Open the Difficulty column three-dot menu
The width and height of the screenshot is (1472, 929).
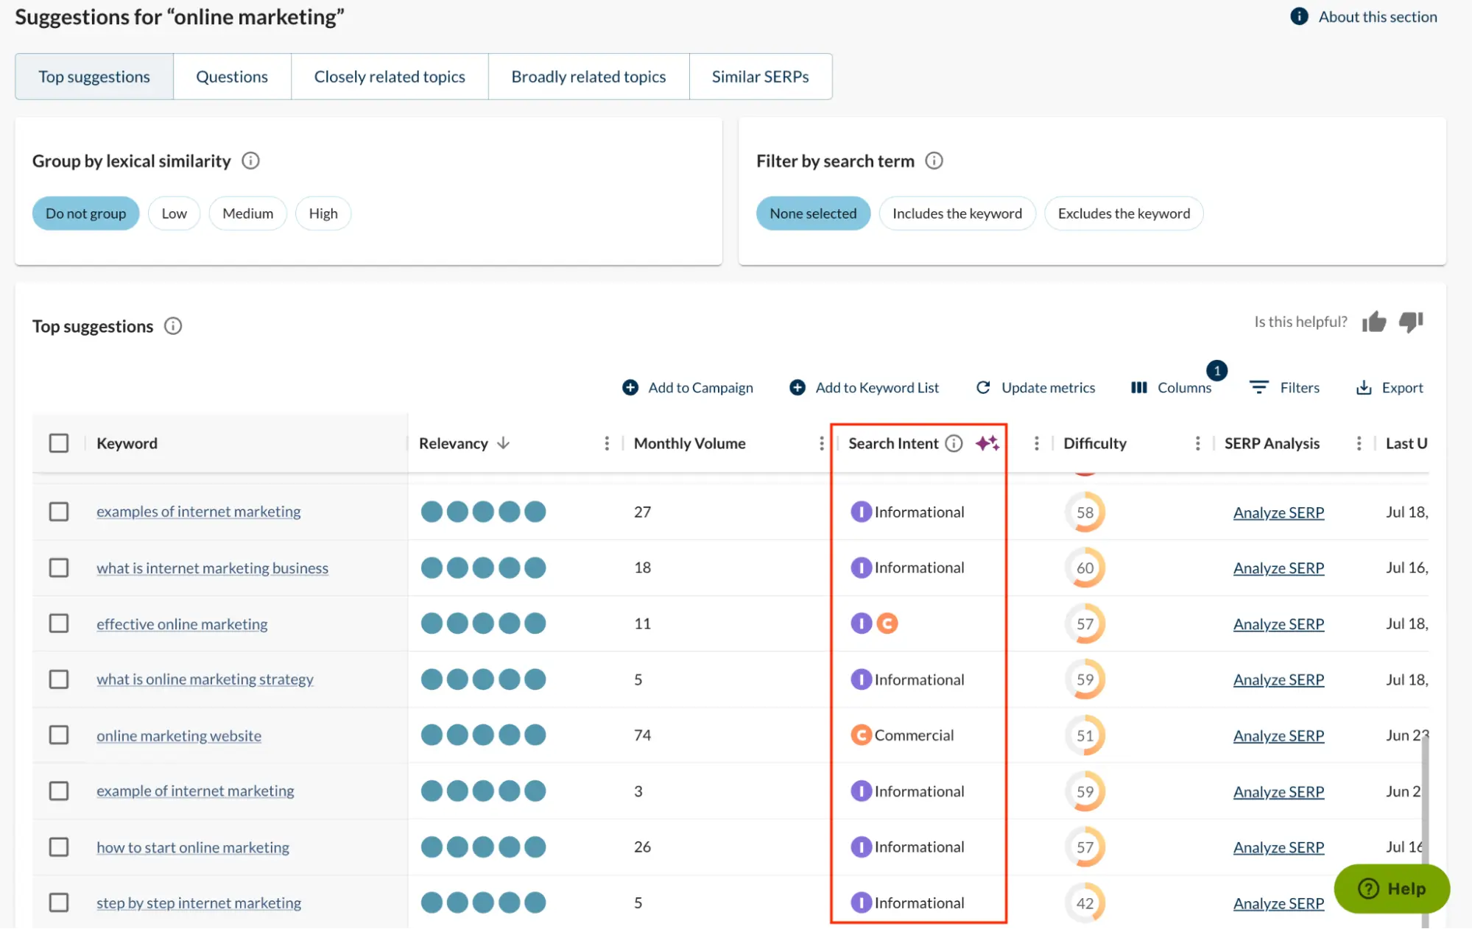tap(1197, 443)
